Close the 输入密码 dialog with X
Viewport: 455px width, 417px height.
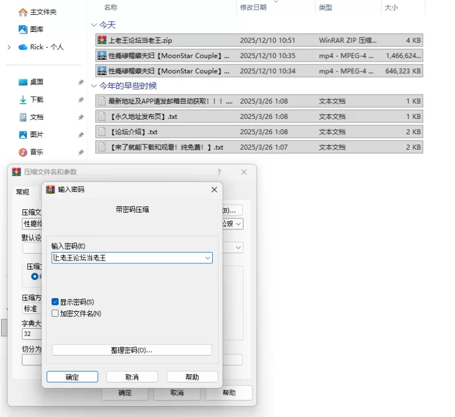pos(214,189)
